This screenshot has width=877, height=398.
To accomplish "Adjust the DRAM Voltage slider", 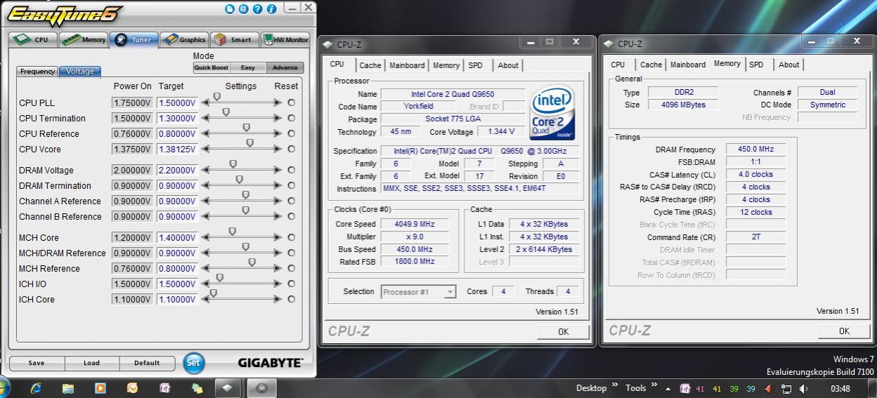I will pyautogui.click(x=233, y=165).
